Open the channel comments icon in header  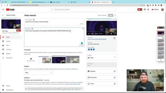pyautogui.click(x=145, y=10)
